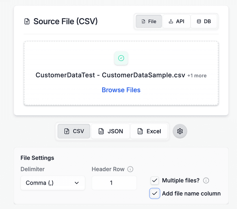Open the gear settings button
The height and width of the screenshot is (209, 237).
click(180, 131)
